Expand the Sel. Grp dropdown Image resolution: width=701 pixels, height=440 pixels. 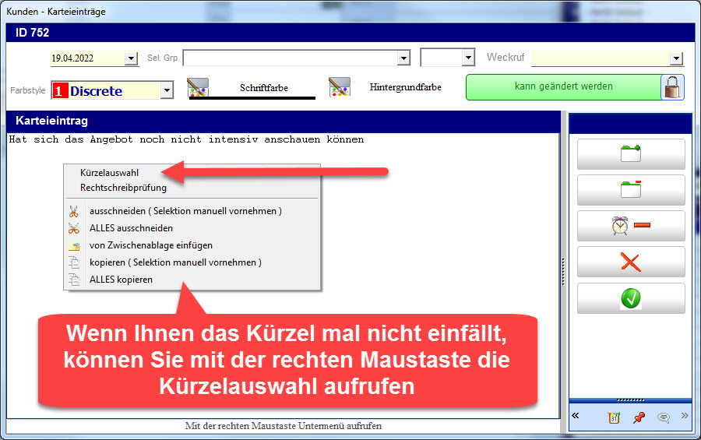point(403,58)
